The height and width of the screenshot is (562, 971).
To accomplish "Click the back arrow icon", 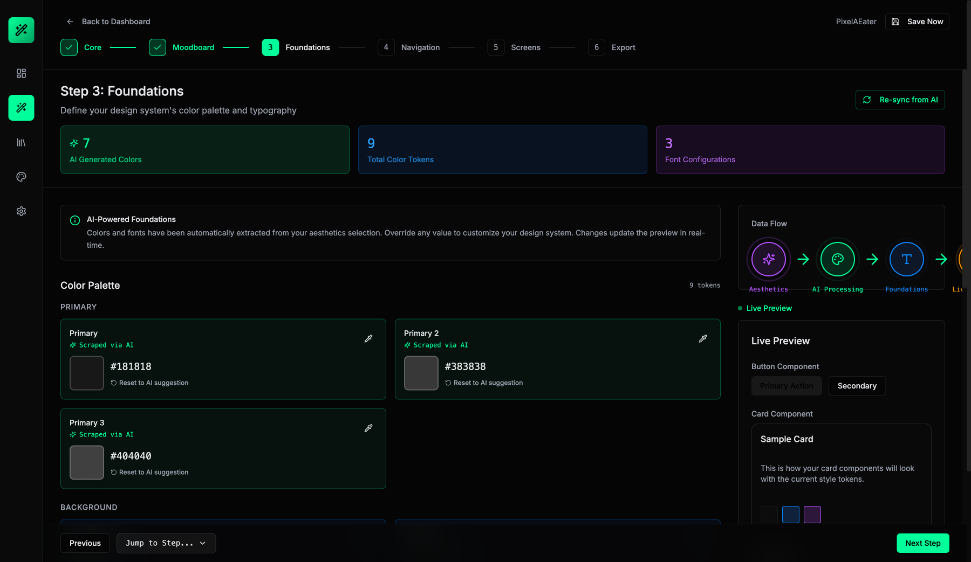I will (70, 22).
